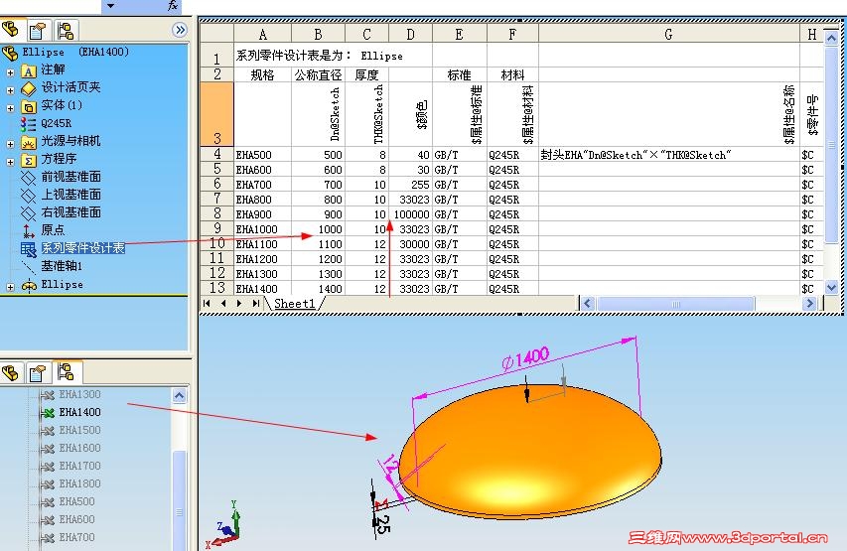The height and width of the screenshot is (551, 847).
Task: Select the 前视基准面 front plane icon
Action: click(x=29, y=178)
